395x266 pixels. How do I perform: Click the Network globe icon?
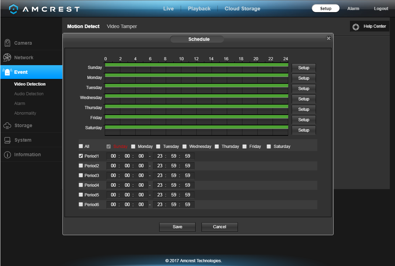pyautogui.click(x=7, y=57)
